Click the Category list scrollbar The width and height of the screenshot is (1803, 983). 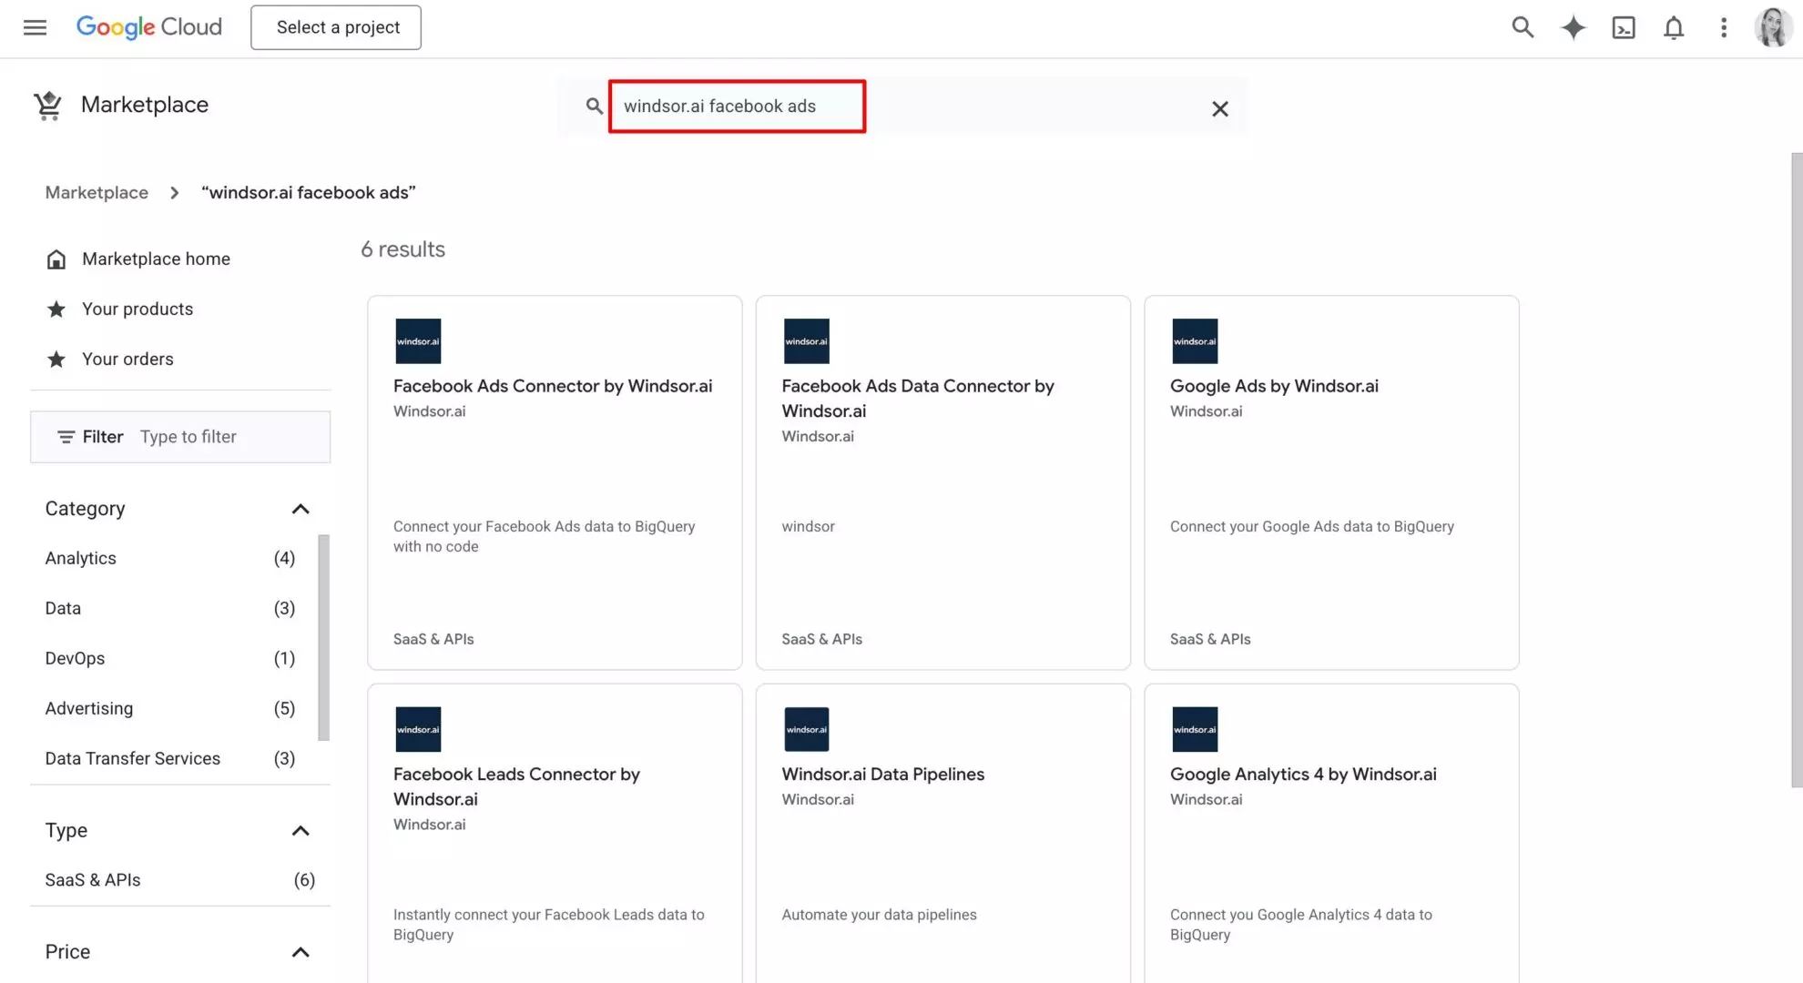coord(323,637)
